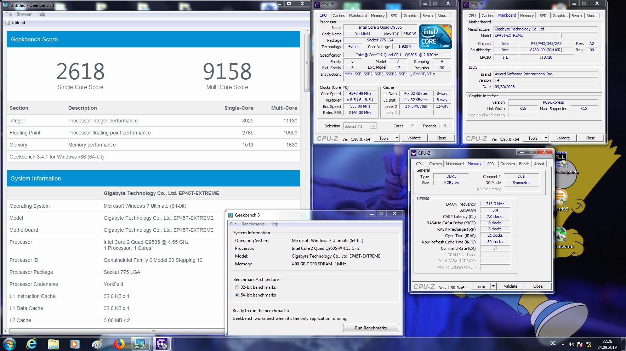Click Validate in the Mainboard window
Image resolution: width=626 pixels, height=351 pixels.
[563, 138]
